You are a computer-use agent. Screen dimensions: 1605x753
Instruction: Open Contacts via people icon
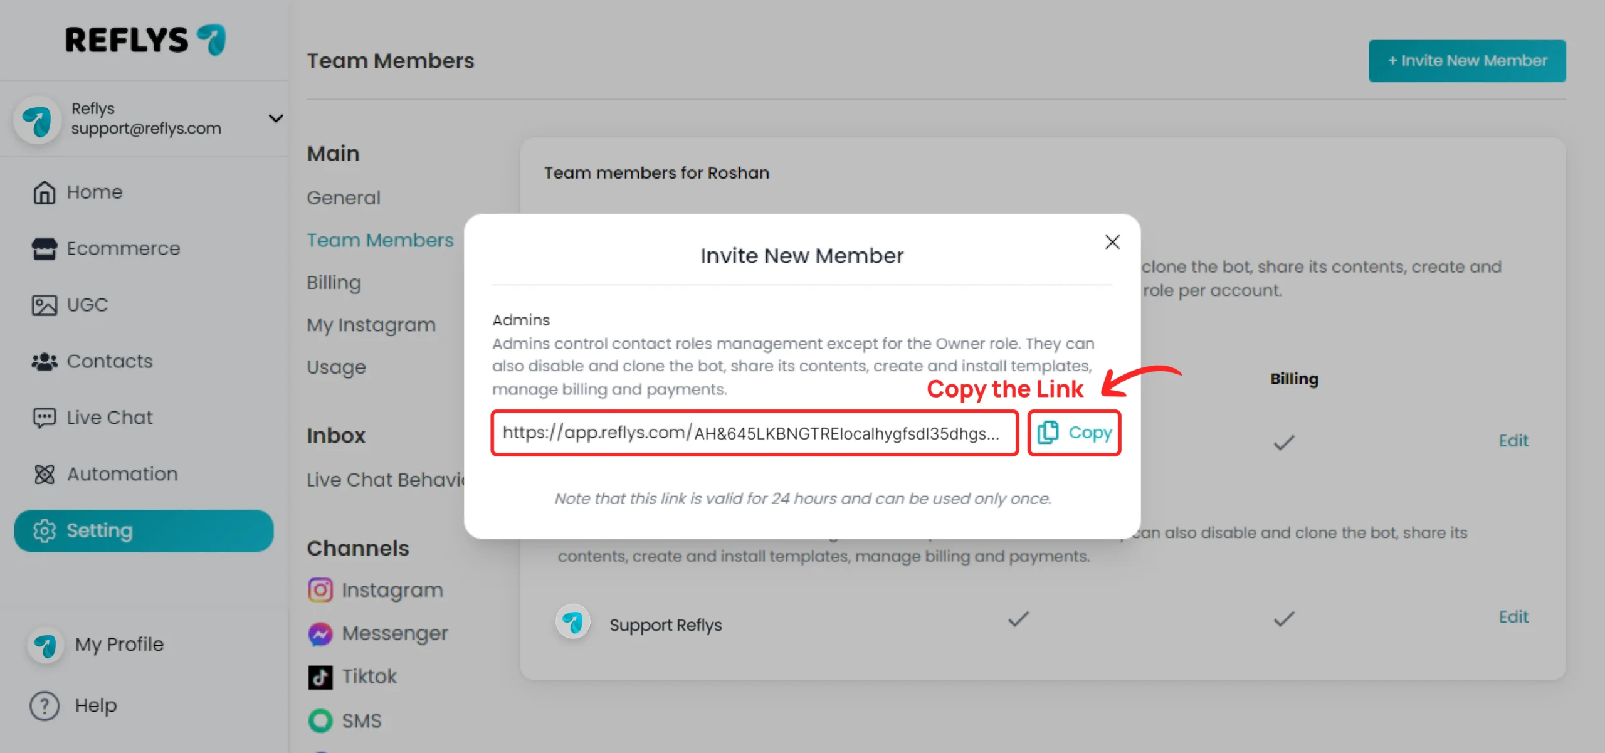(x=44, y=362)
